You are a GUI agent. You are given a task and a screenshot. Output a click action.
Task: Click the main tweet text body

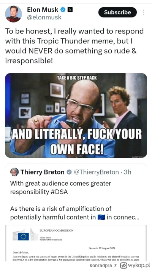[x=74, y=46]
